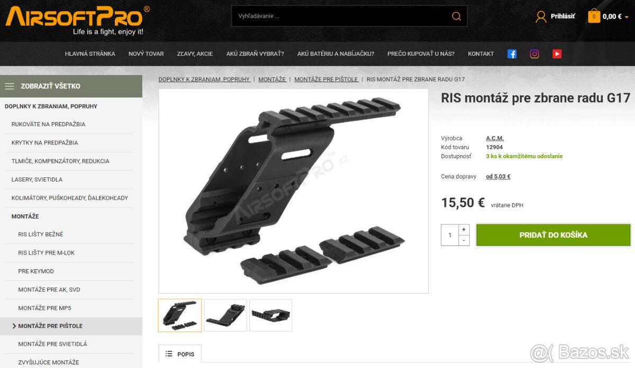Open the Nový tovar menu item
This screenshot has width=635, height=368.
coord(146,54)
